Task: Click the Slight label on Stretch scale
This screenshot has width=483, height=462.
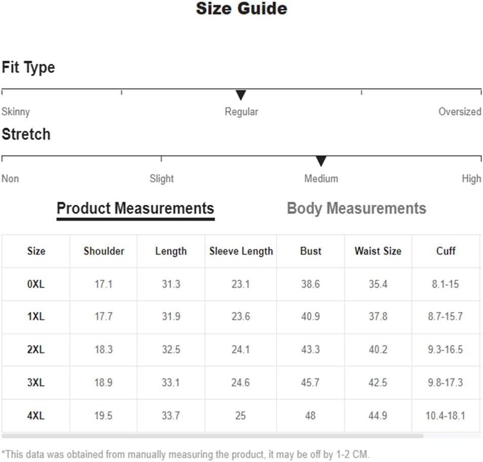Action: click(161, 178)
